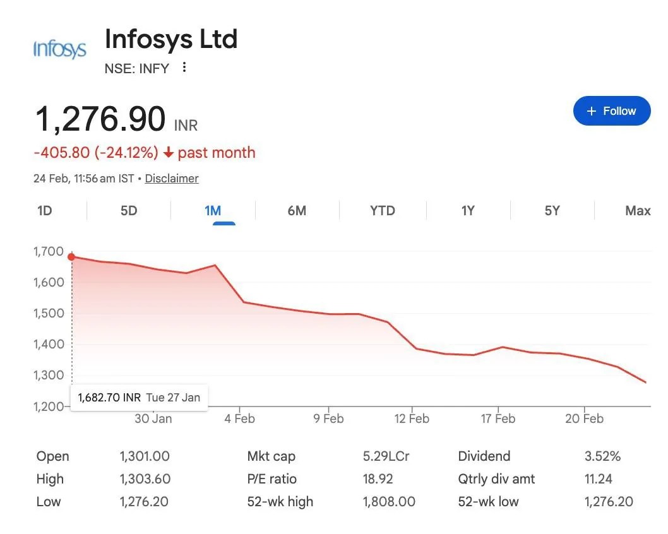Select the red data point marker on the chart
Viewport: 668px width, 534px height.
(x=71, y=256)
